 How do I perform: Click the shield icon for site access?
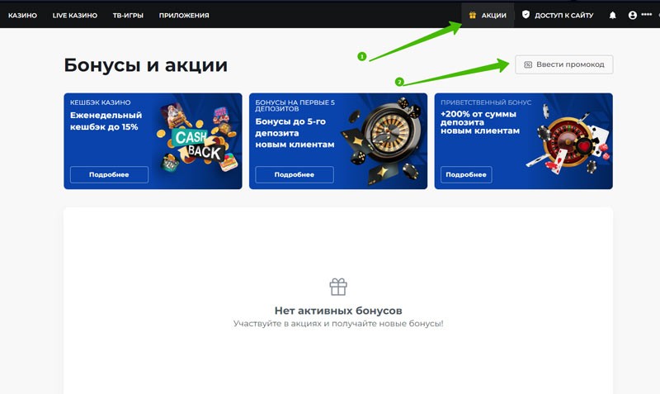[x=526, y=15]
